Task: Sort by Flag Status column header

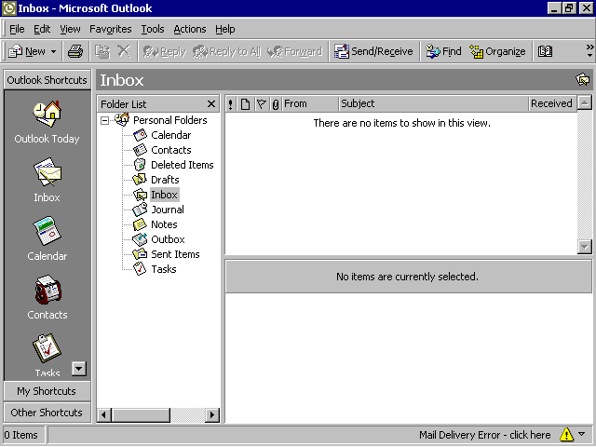Action: pyautogui.click(x=262, y=103)
